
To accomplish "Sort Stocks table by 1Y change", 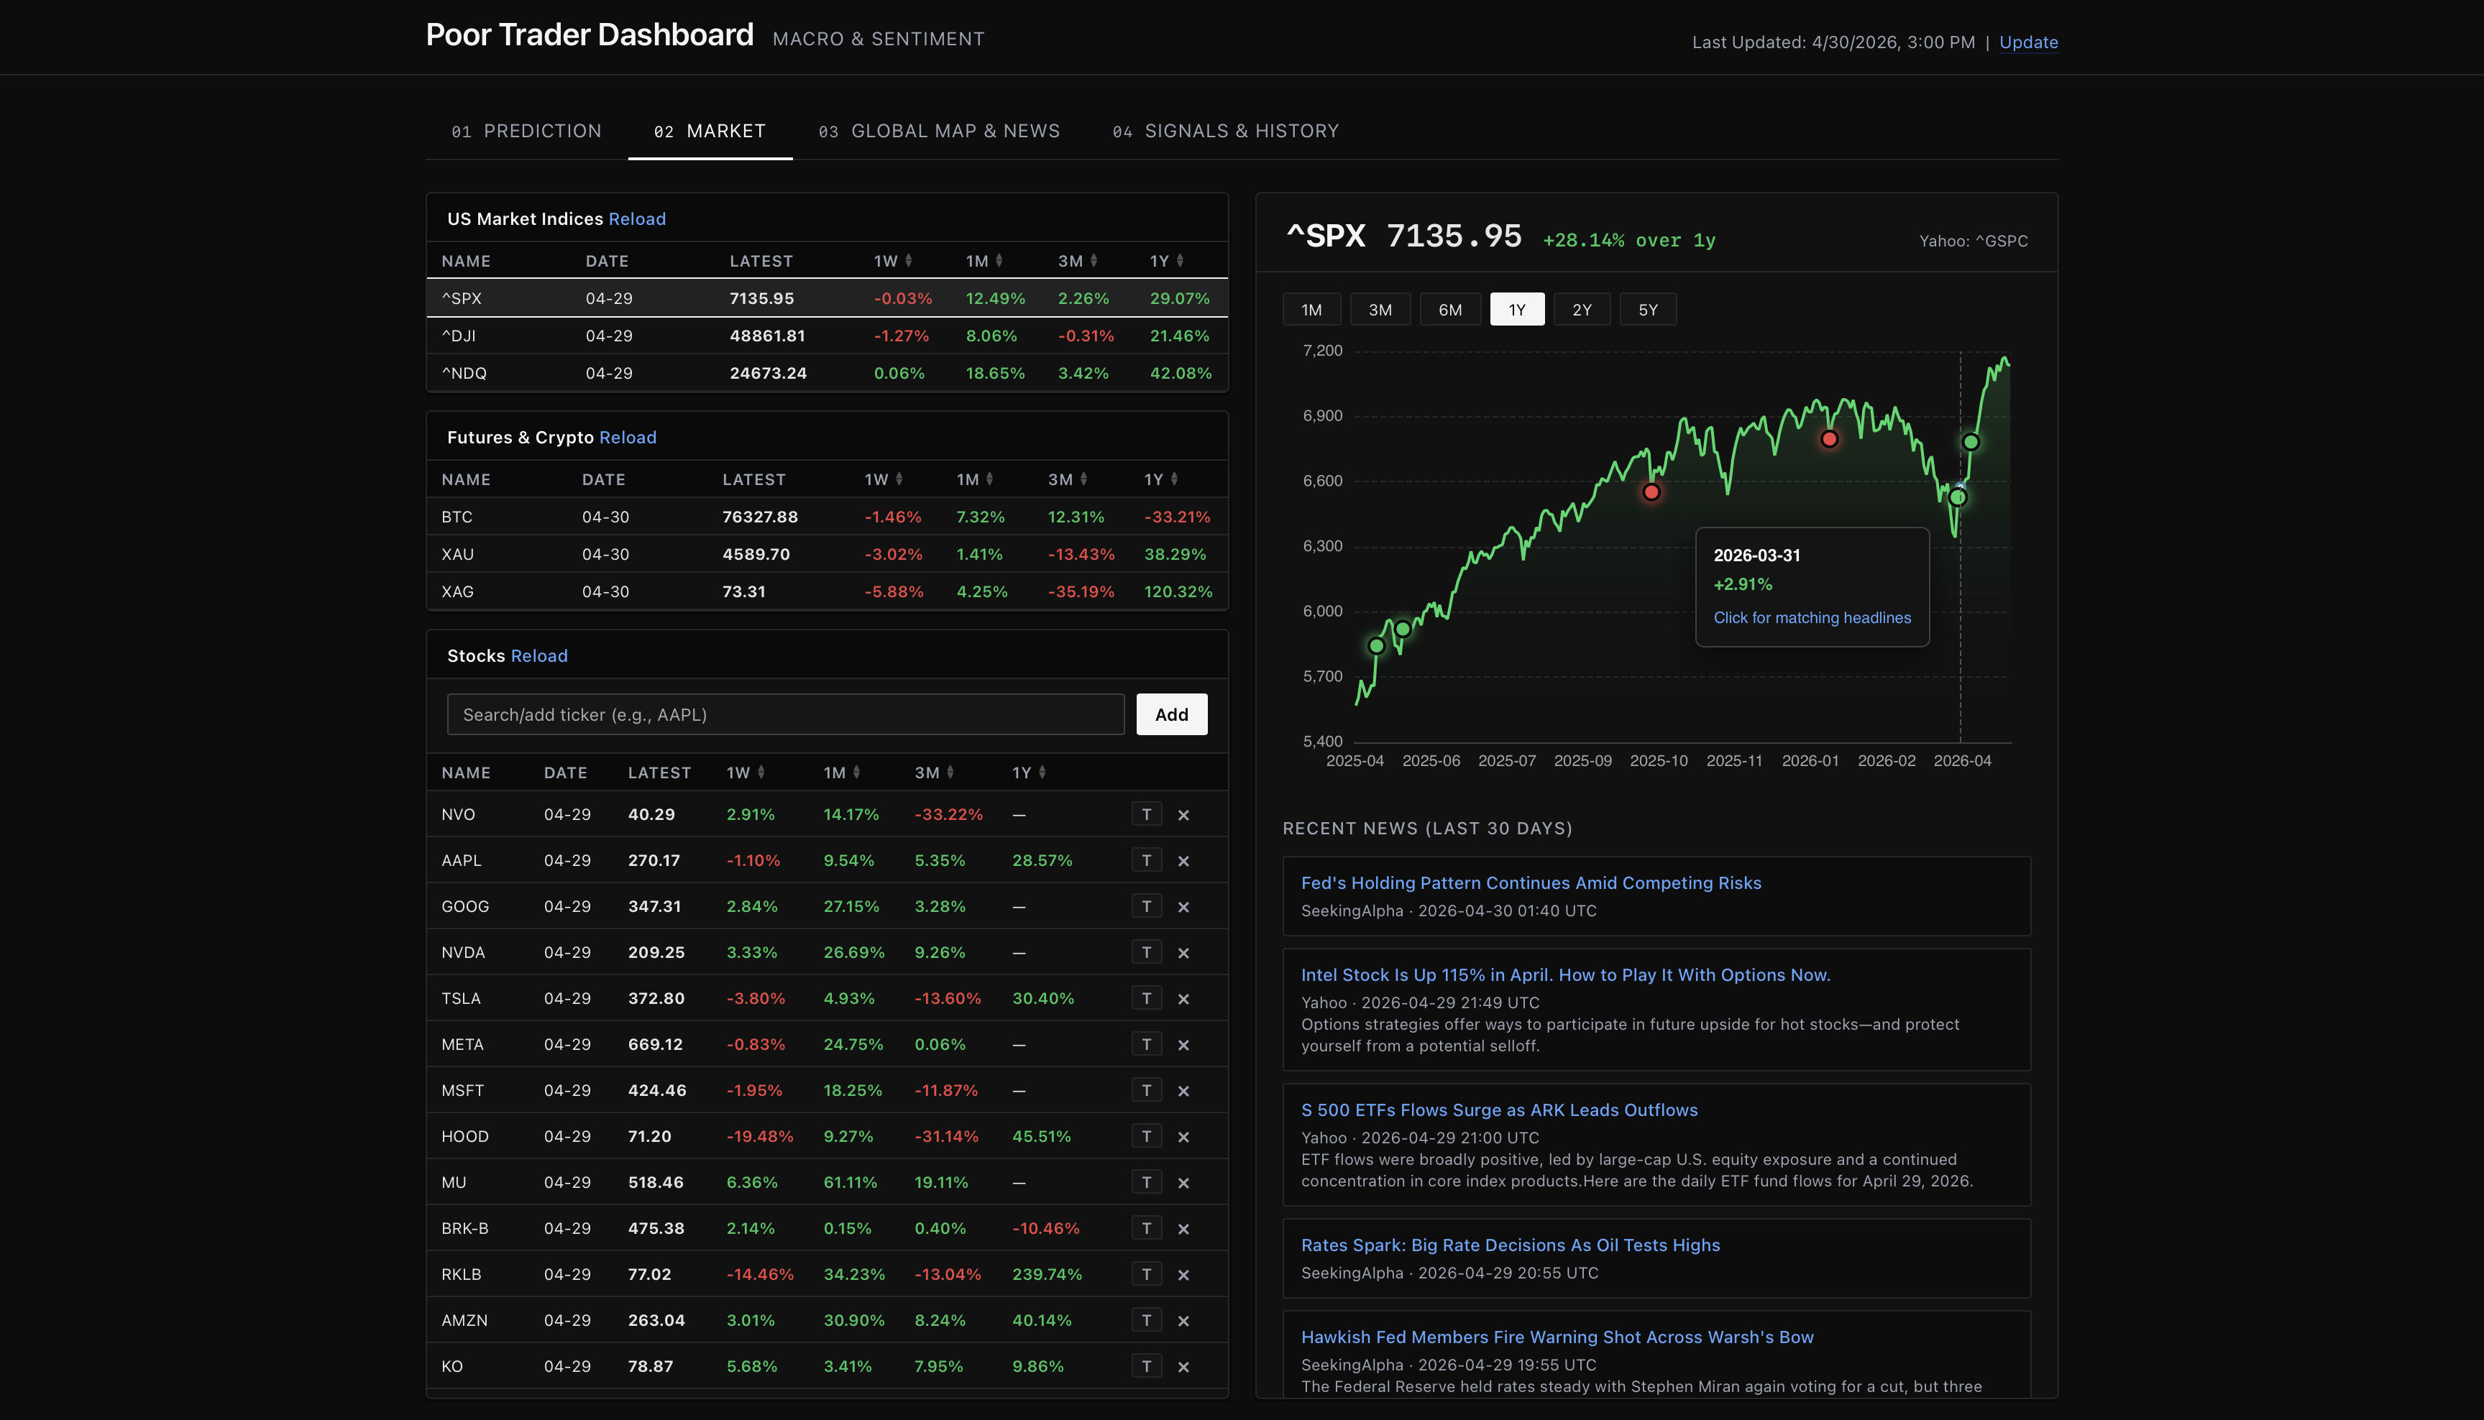I will pos(1030,773).
